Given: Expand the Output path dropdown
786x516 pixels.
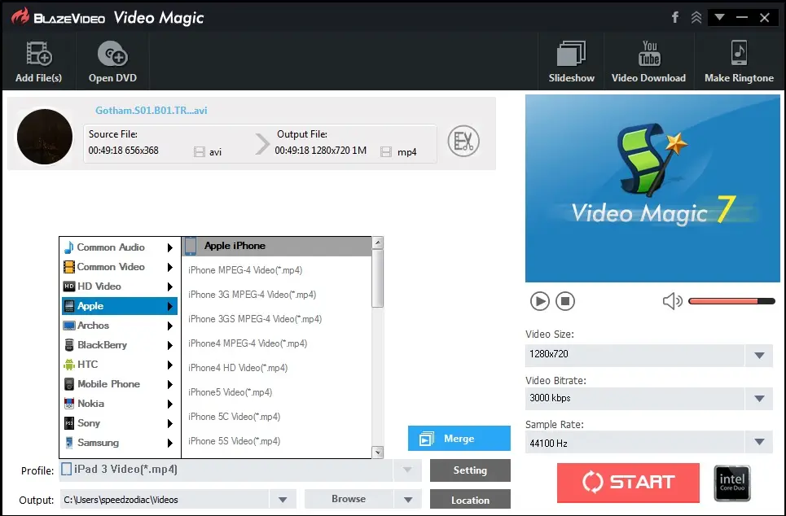Looking at the screenshot, I should coord(283,500).
